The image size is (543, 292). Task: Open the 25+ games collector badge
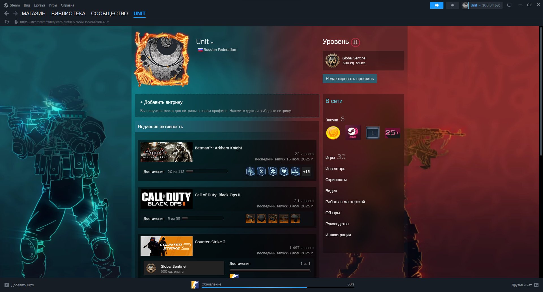(392, 133)
